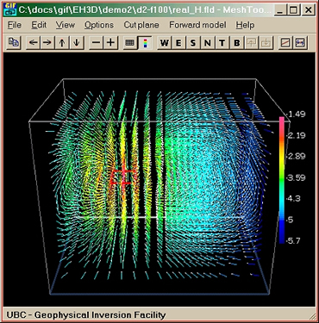Viewport: 319px width, 323px height.
Task: Switch to West view with W button
Action: (x=165, y=43)
